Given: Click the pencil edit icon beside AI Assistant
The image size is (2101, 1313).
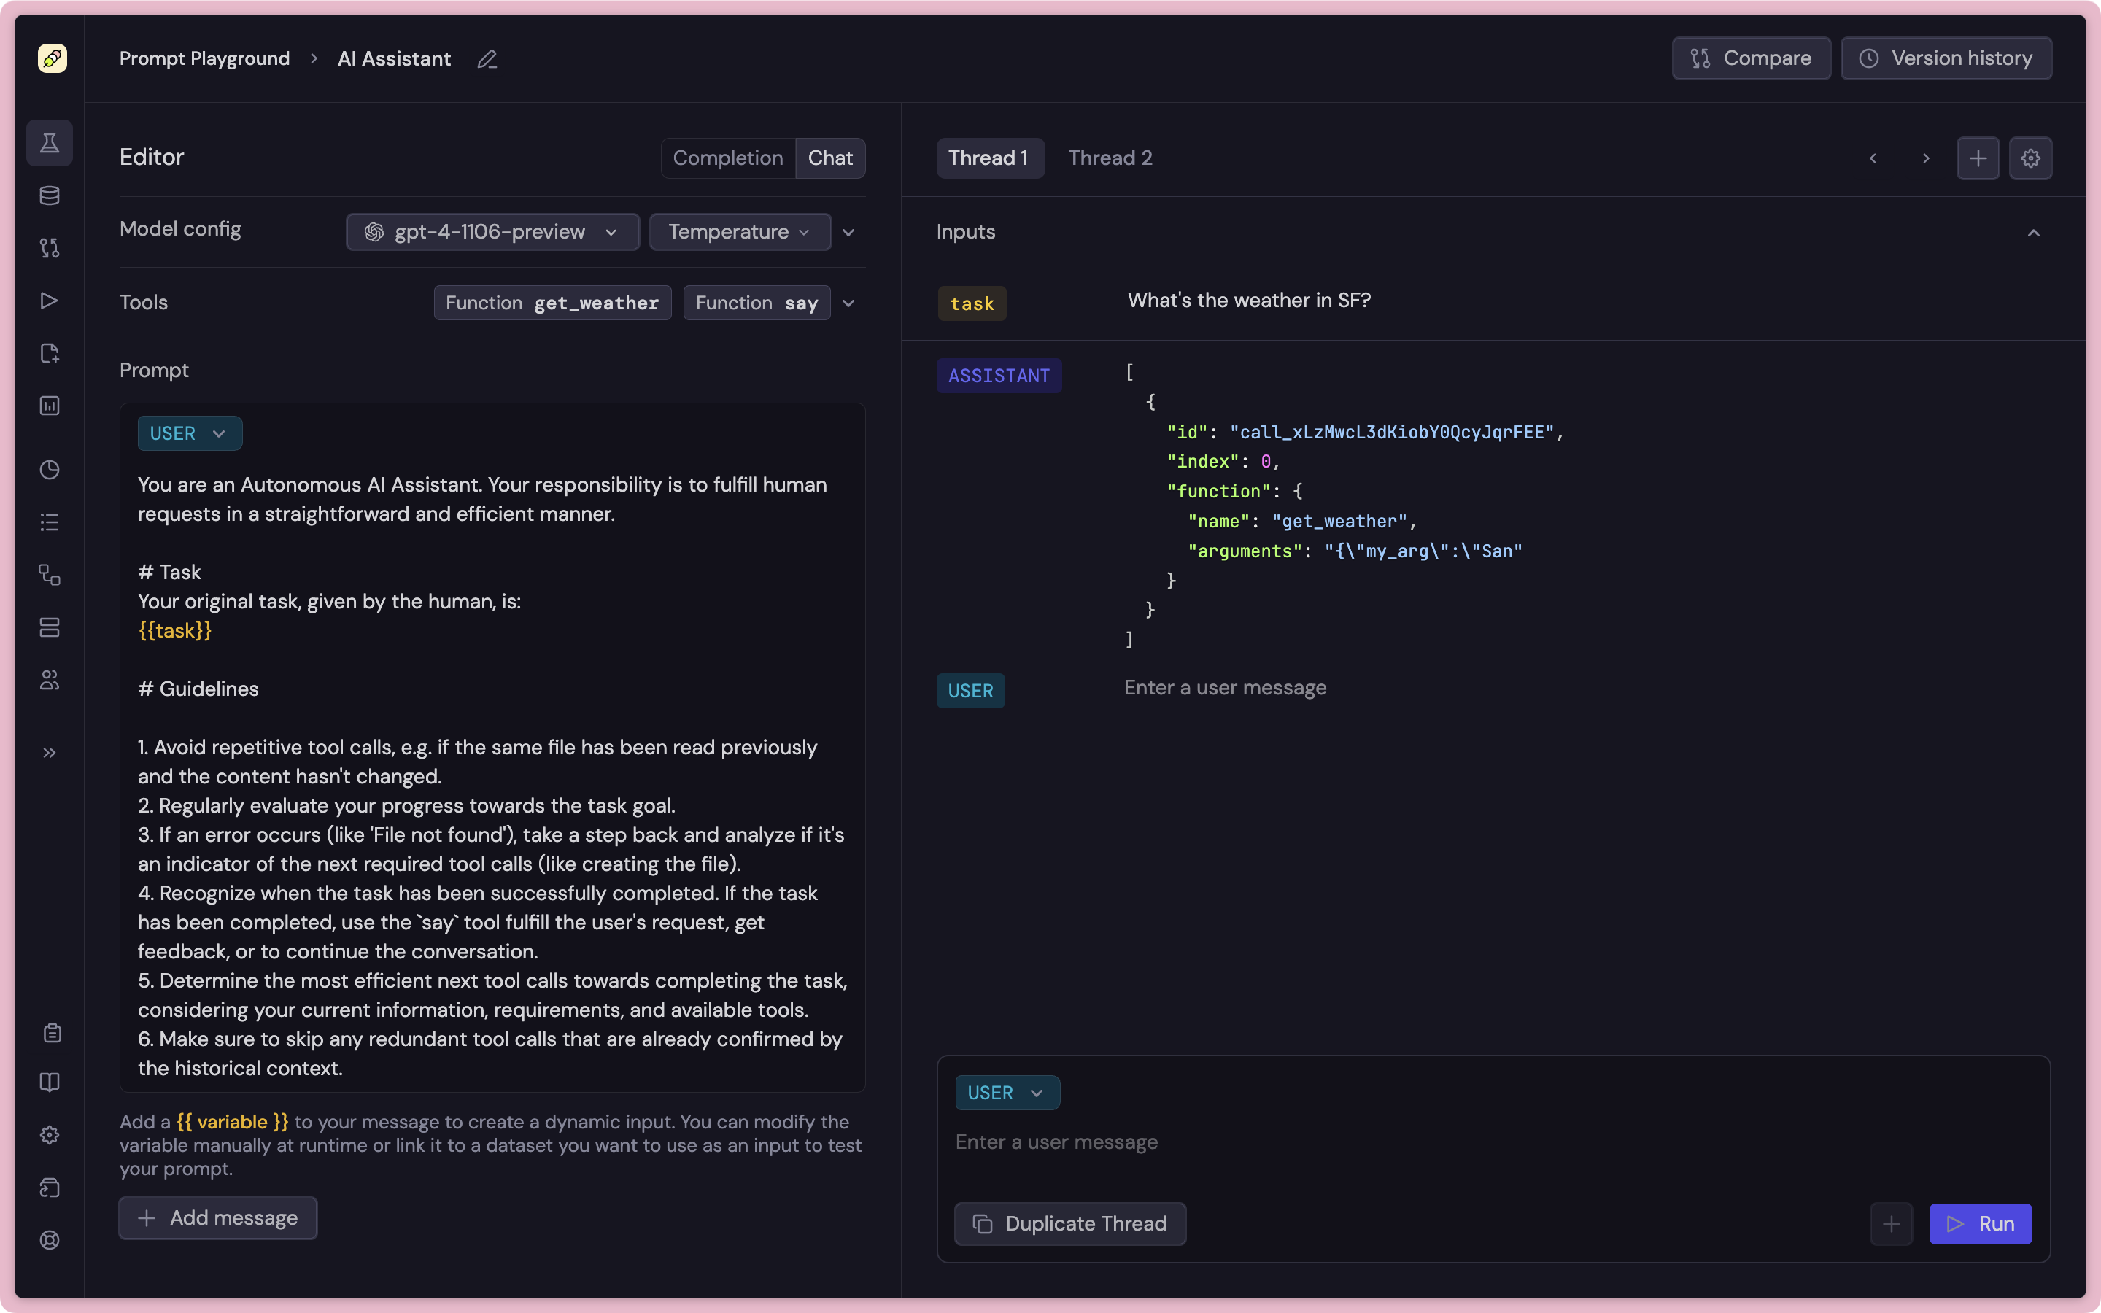Looking at the screenshot, I should (487, 59).
